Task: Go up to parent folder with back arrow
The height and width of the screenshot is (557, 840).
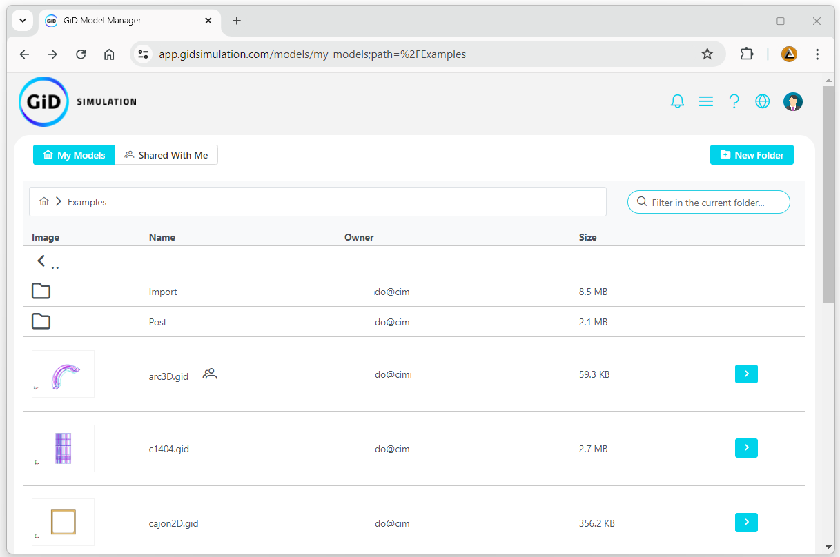Action: pyautogui.click(x=41, y=261)
